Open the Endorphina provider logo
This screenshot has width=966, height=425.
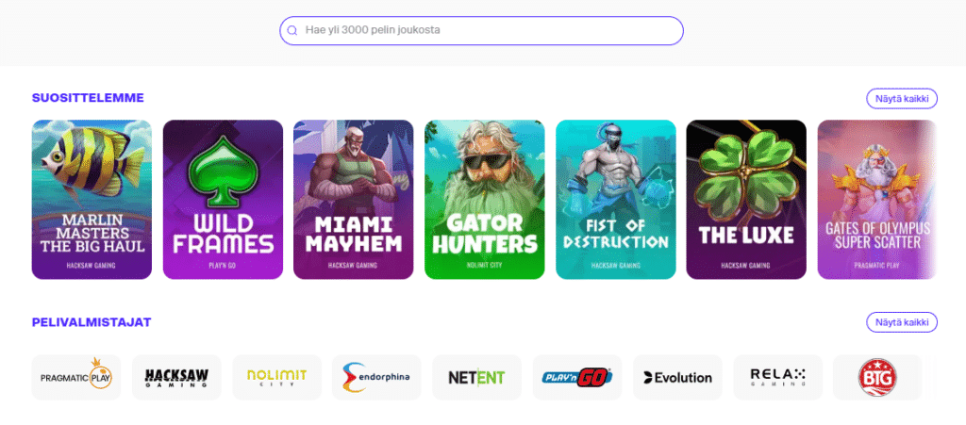pyautogui.click(x=376, y=377)
